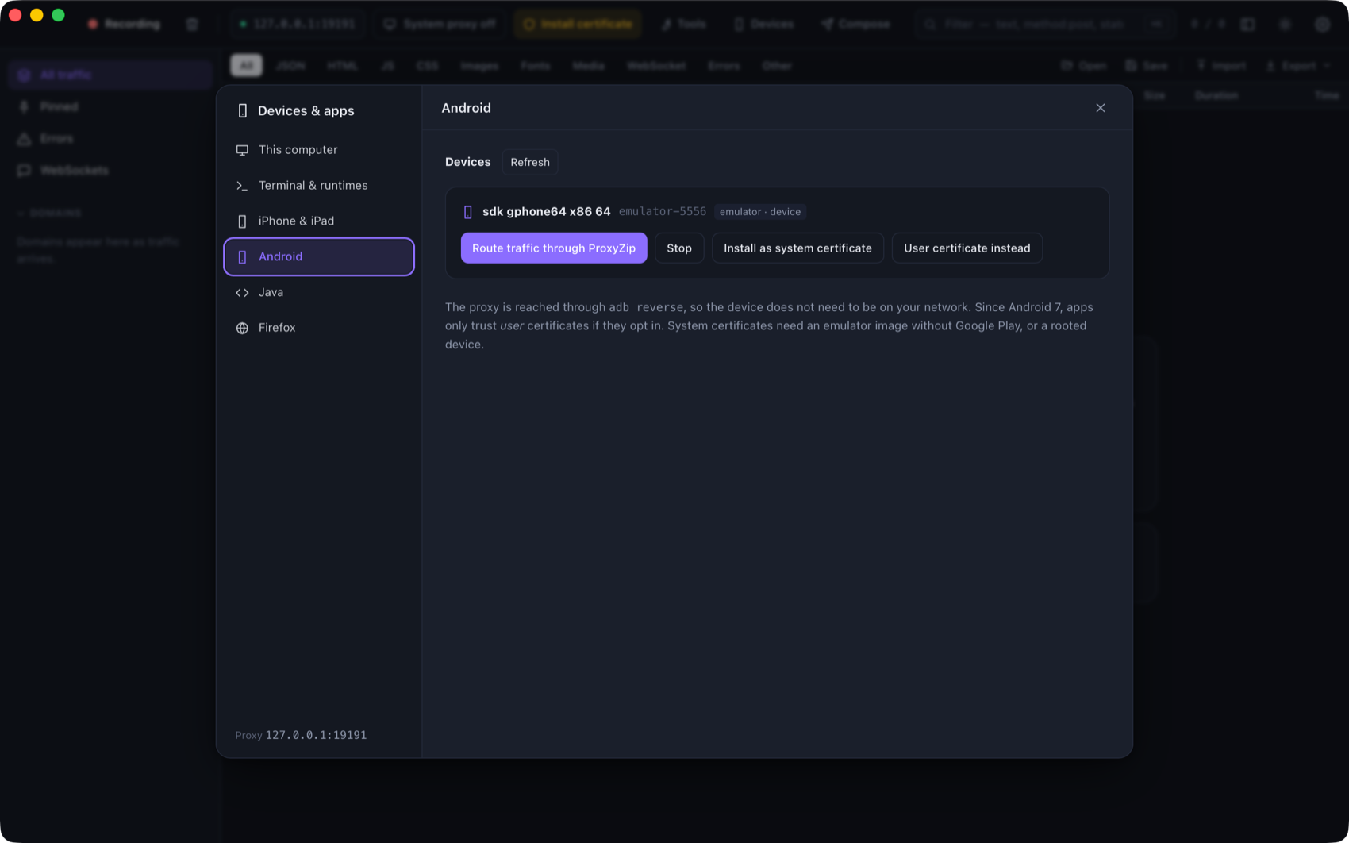The image size is (1349, 843).
Task: Toggle Recording in the main toolbar
Action: [x=125, y=24]
